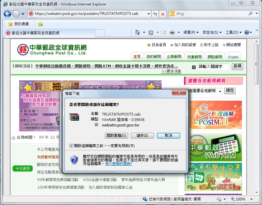Click the Chunghwa Post logo
This screenshot has height=205, width=262.
[x=52, y=49]
